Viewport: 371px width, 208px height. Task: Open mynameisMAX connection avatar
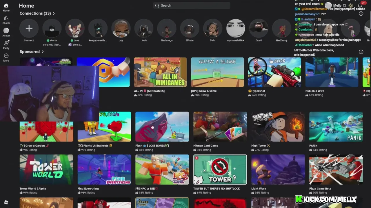click(236, 28)
